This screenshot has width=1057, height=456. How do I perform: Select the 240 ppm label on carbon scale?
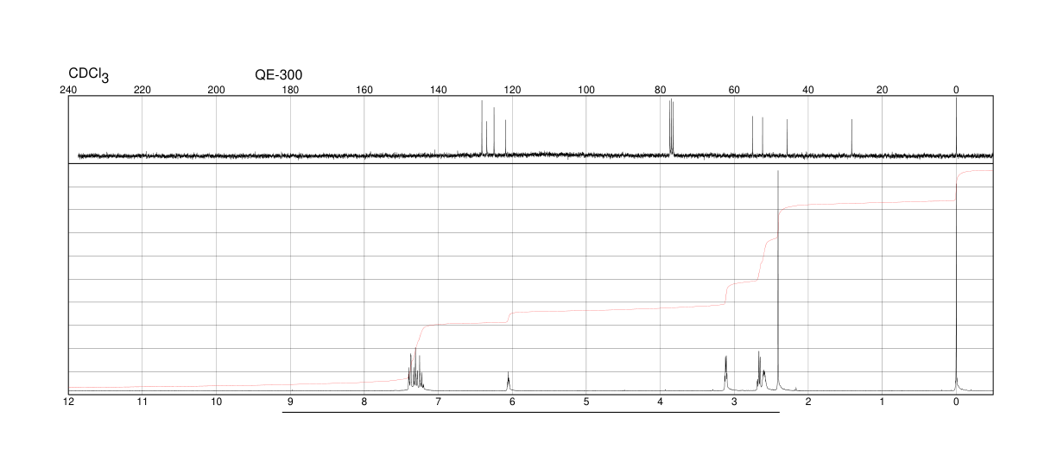tap(68, 90)
